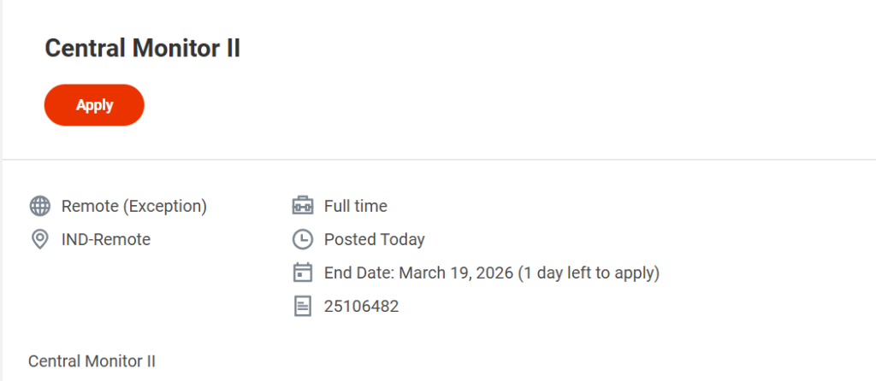Click the orange Apply button
The image size is (876, 381).
94,105
